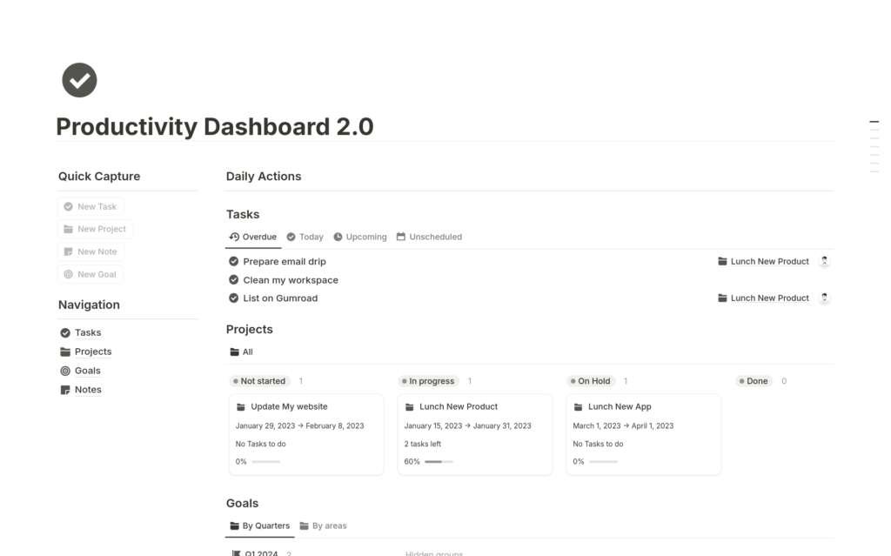Click the By areas folder icon
Image resolution: width=891 pixels, height=556 pixels.
(x=304, y=526)
